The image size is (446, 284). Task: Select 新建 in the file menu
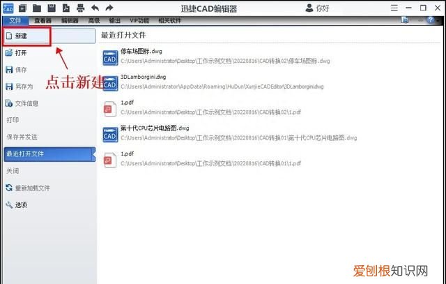pos(49,36)
